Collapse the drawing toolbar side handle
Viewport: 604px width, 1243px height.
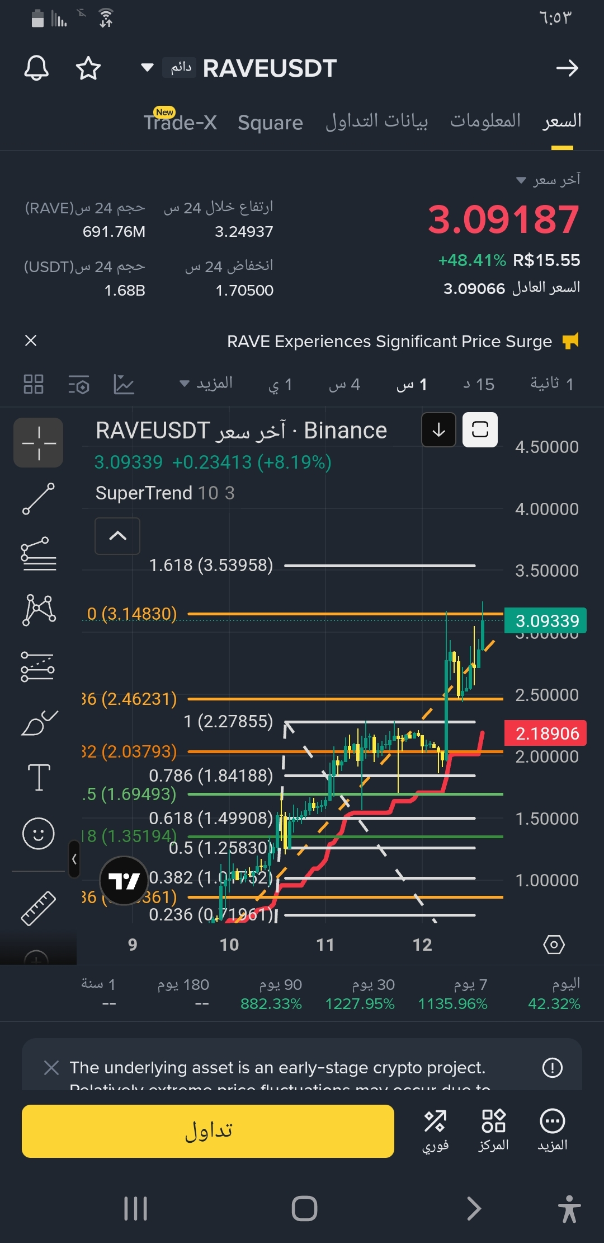tap(74, 859)
